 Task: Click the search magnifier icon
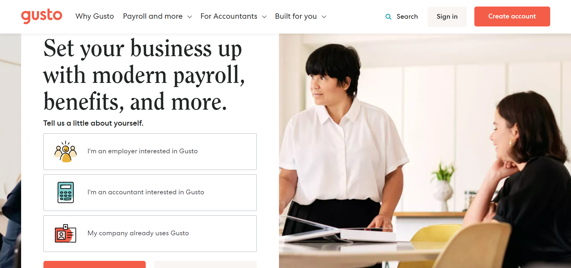click(x=388, y=17)
